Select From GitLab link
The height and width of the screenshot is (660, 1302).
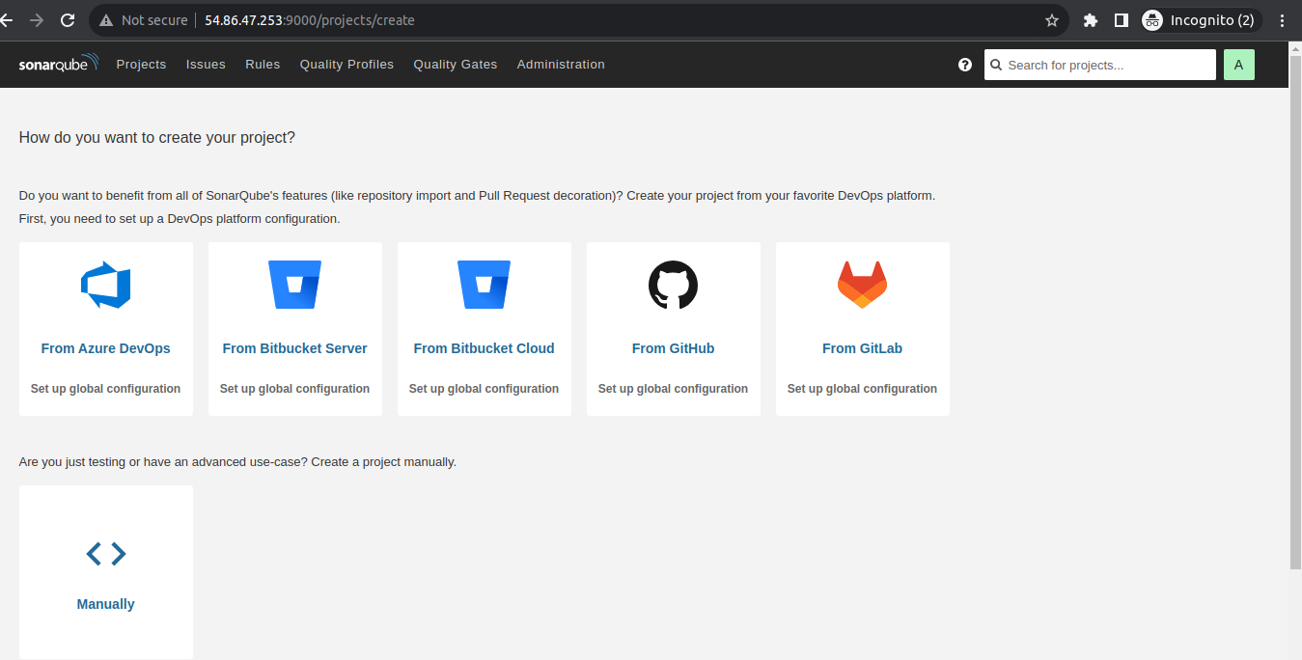point(863,348)
